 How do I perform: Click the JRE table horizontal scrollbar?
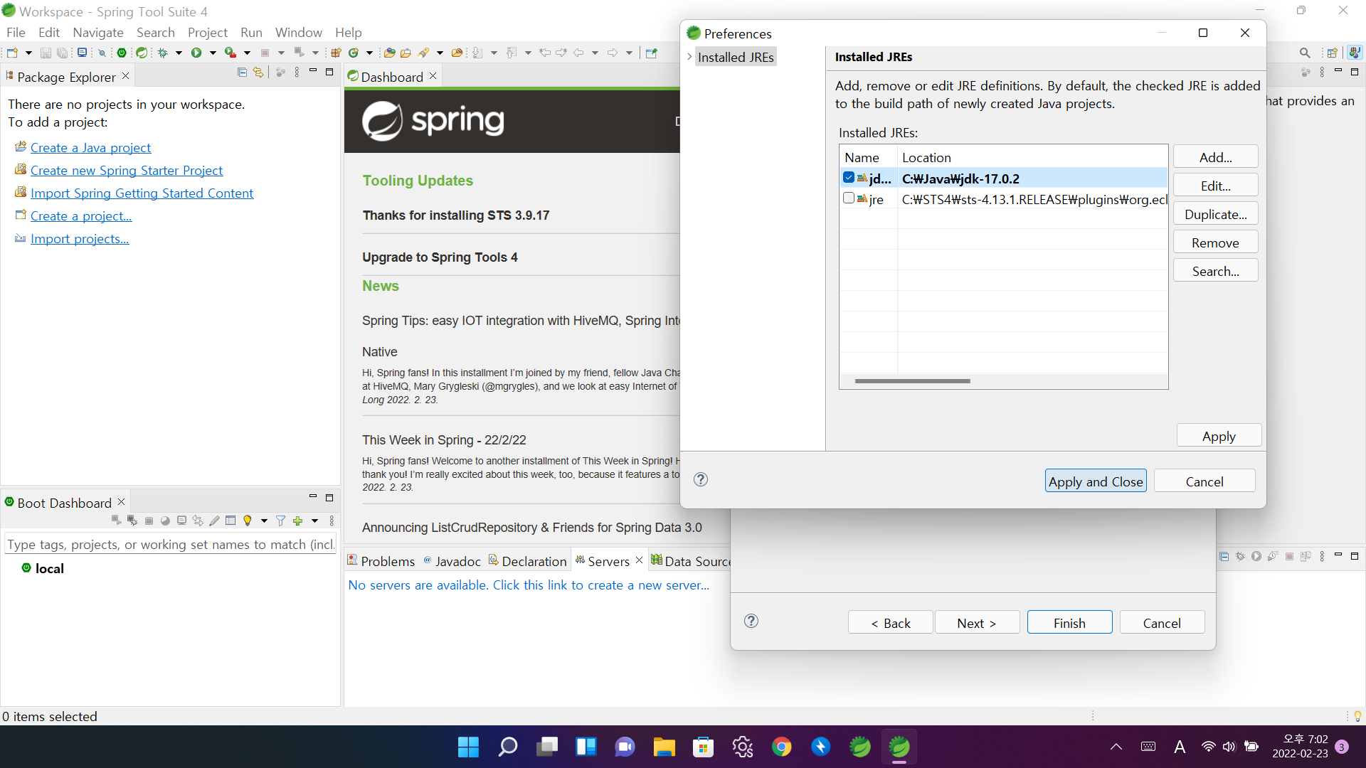pos(912,381)
